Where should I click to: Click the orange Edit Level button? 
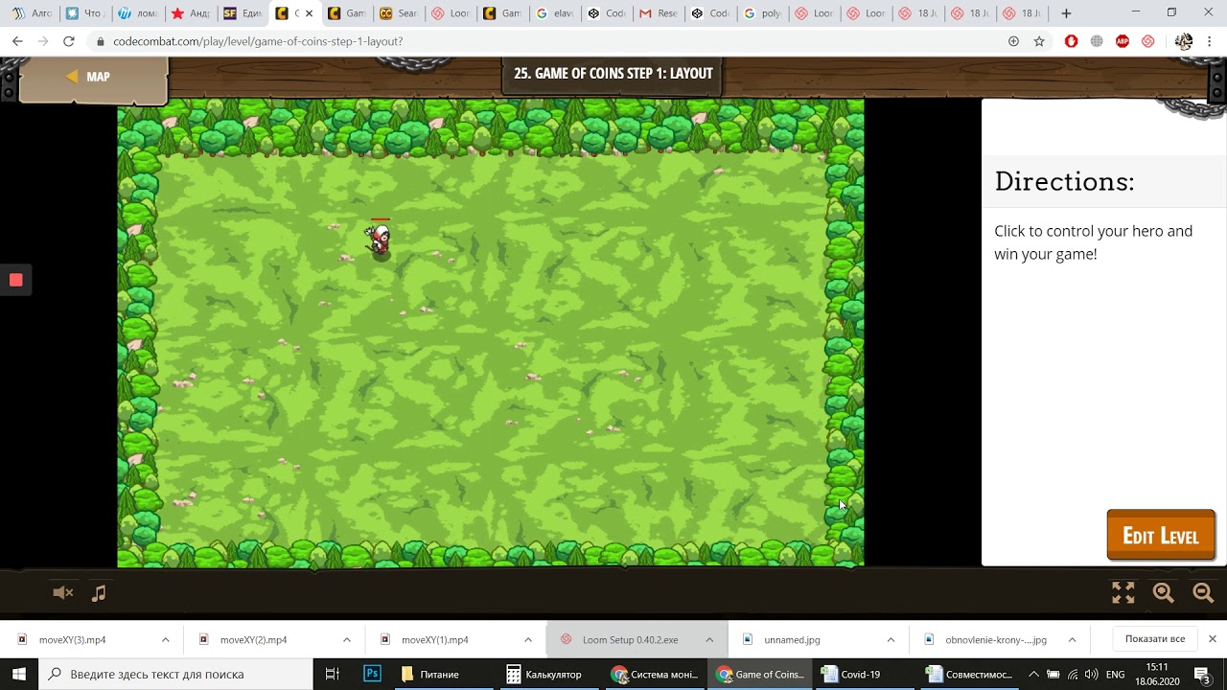click(1161, 536)
